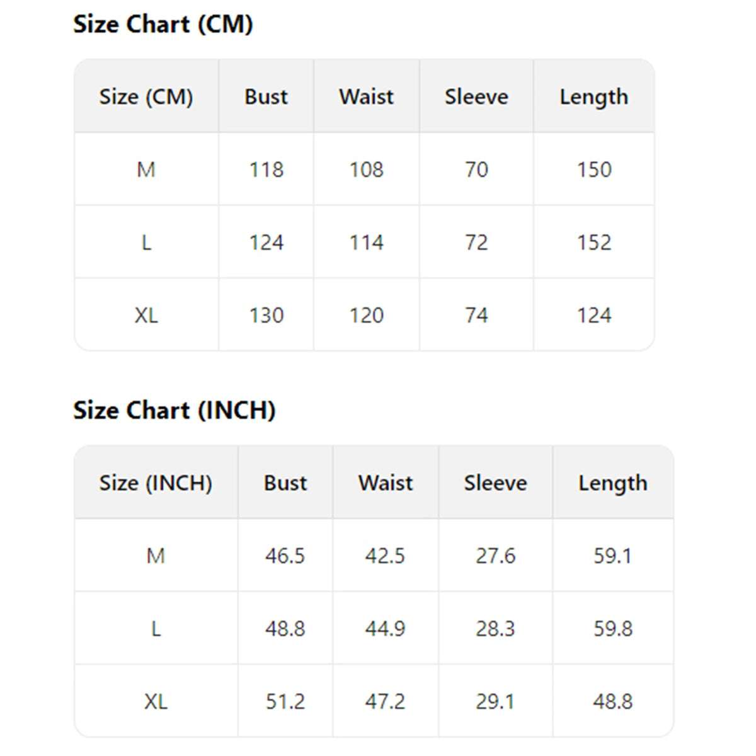
Task: Select the Size (CM) column header
Action: [x=146, y=97]
